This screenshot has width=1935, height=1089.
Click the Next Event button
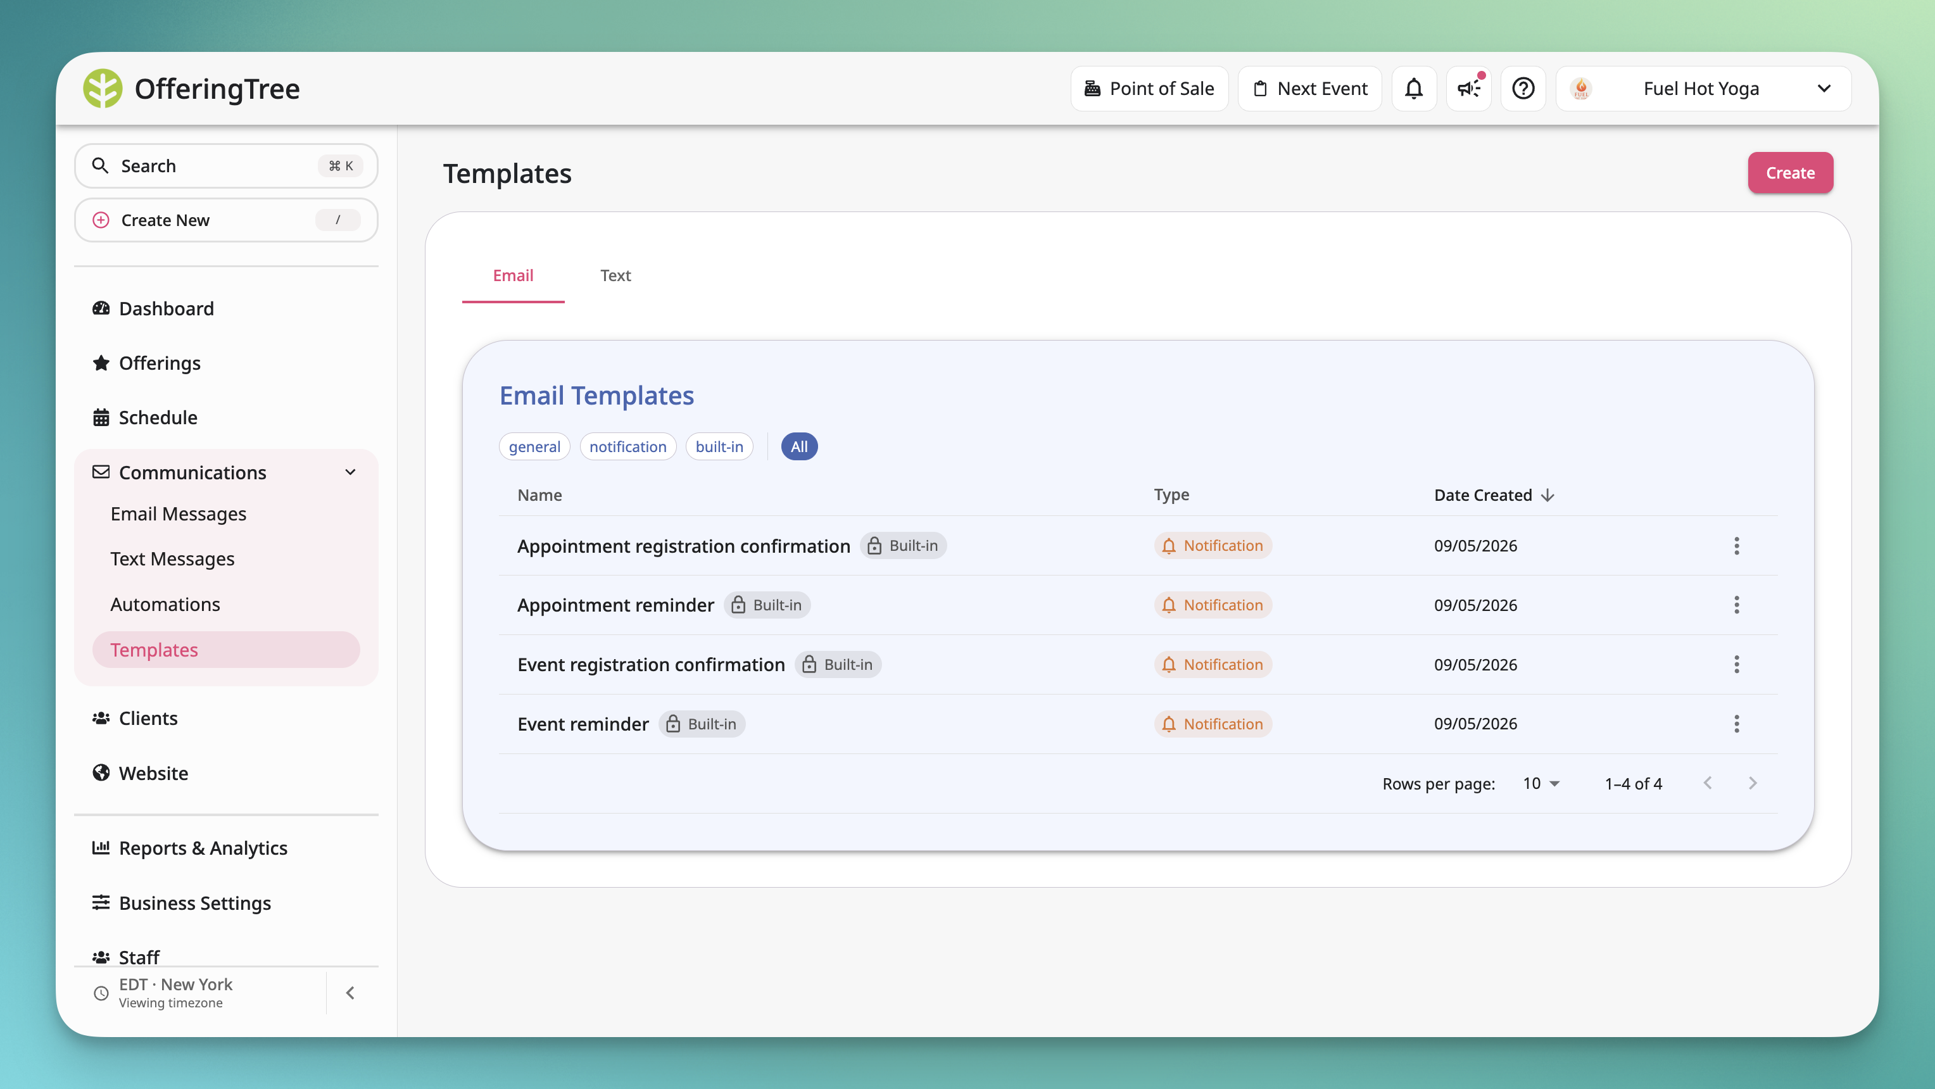coord(1309,89)
